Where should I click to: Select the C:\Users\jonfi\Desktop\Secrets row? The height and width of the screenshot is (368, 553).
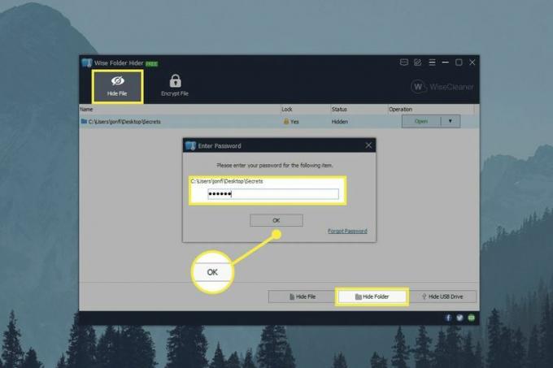tap(279, 122)
